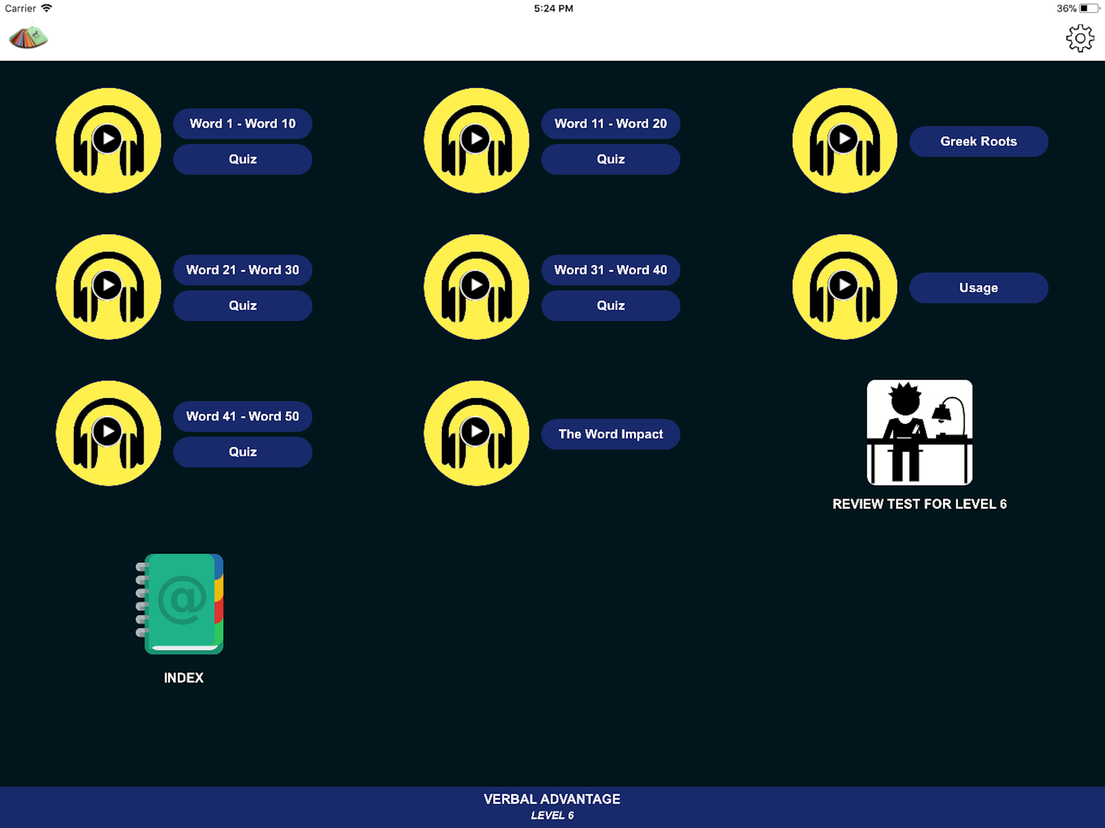Open the Index notebook icon
Screen dimensions: 1105x828
[180, 604]
